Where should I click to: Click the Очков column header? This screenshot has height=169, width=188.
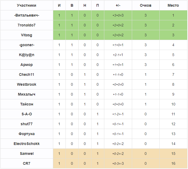[145, 5]
